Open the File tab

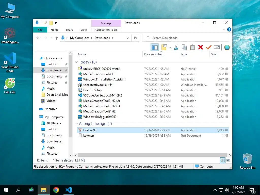[x=40, y=30]
